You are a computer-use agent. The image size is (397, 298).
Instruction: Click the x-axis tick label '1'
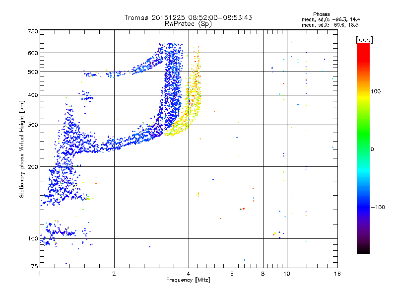tap(40, 274)
